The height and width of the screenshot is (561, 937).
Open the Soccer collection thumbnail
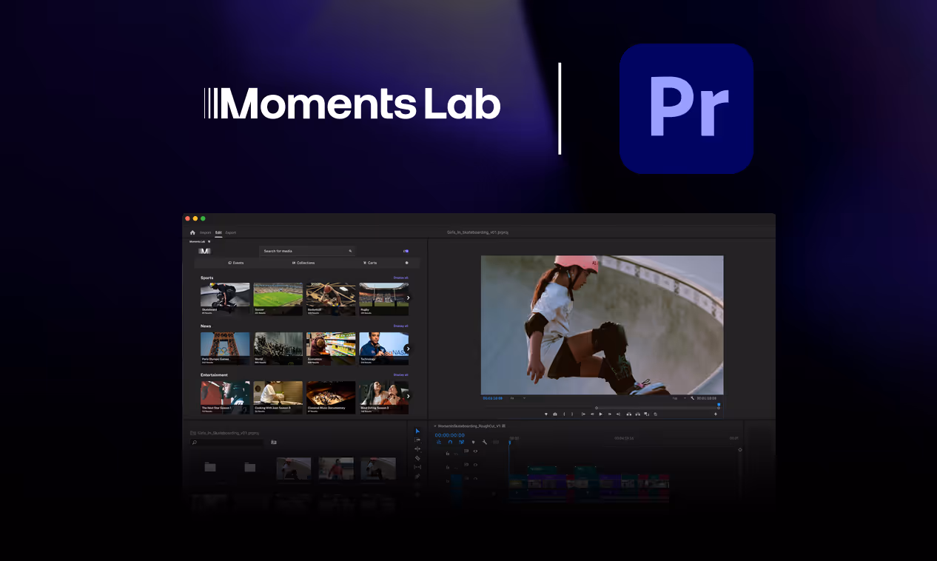pos(278,299)
